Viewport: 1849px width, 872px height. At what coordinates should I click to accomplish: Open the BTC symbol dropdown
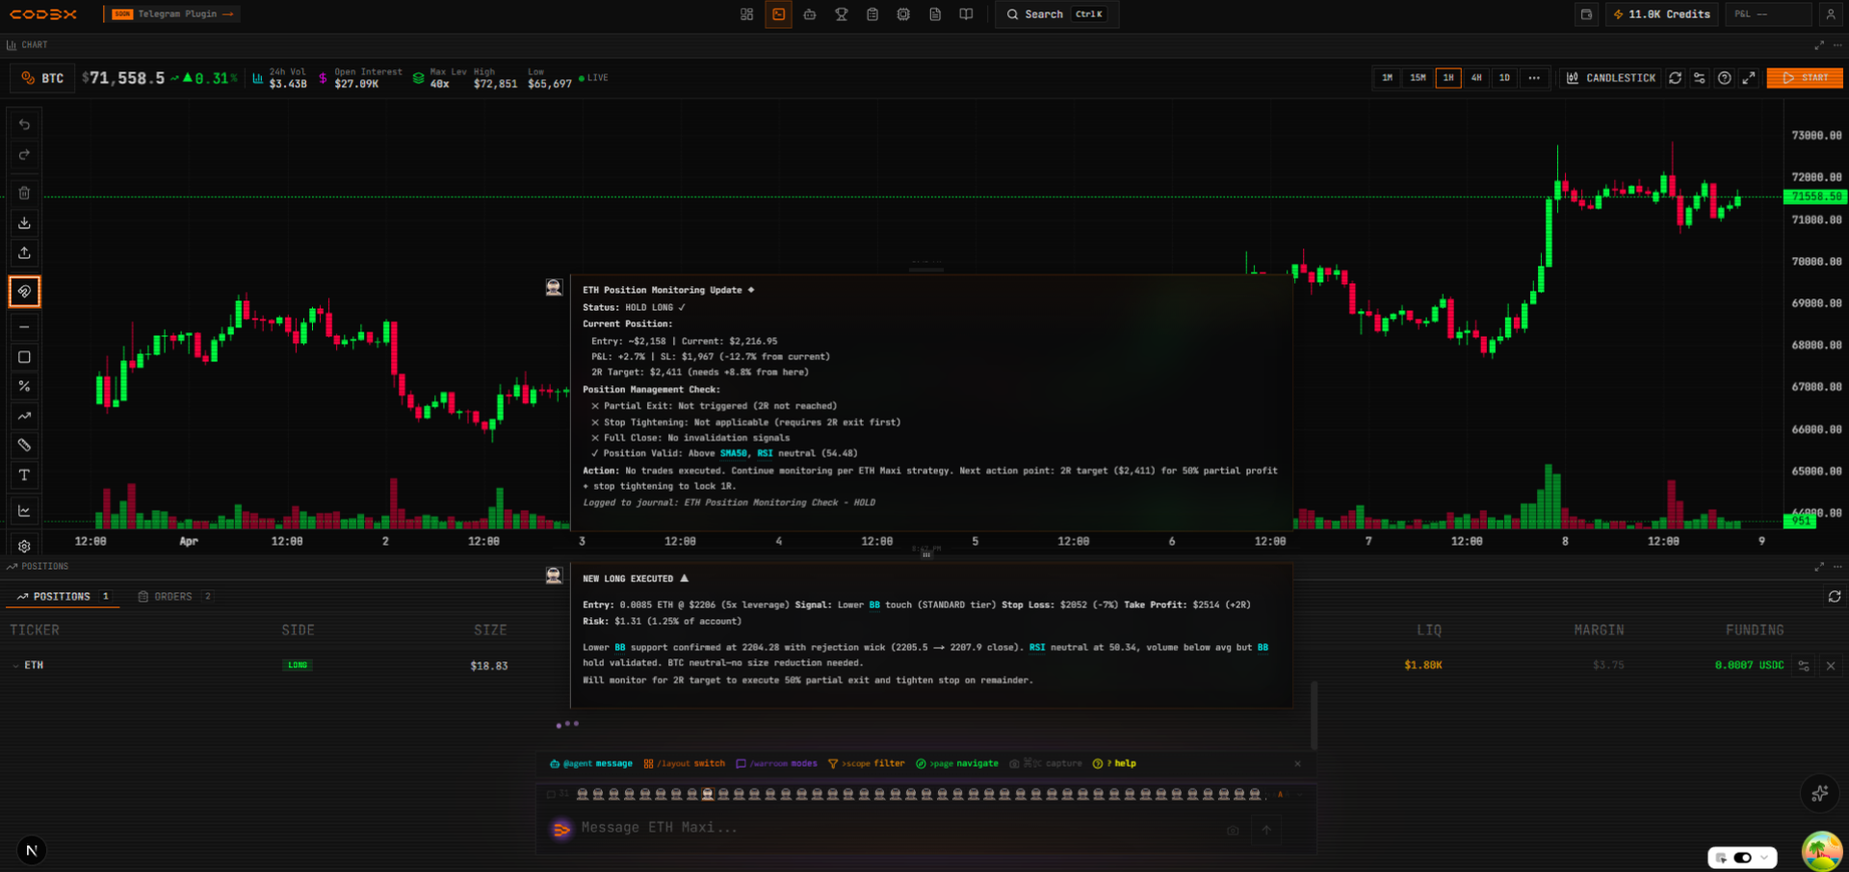tap(40, 78)
